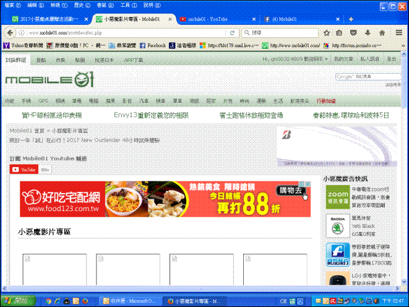This screenshot has height=307, width=409.
Task: Click the 購物去 button in the banner ad
Action: point(291,191)
